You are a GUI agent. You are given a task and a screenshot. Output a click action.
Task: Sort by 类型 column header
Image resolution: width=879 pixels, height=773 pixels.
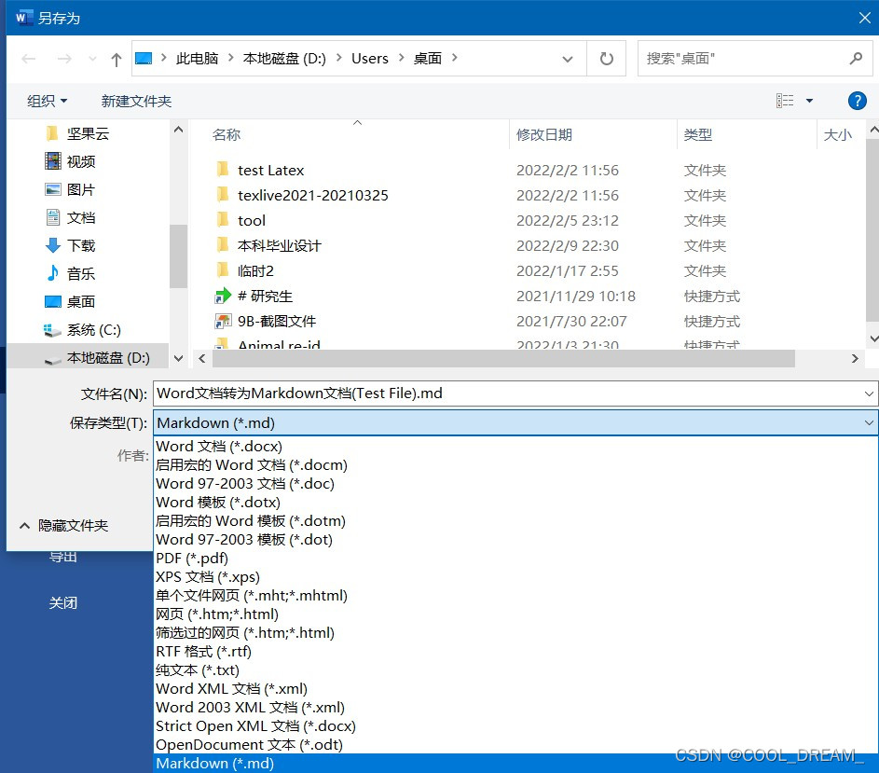click(x=698, y=134)
